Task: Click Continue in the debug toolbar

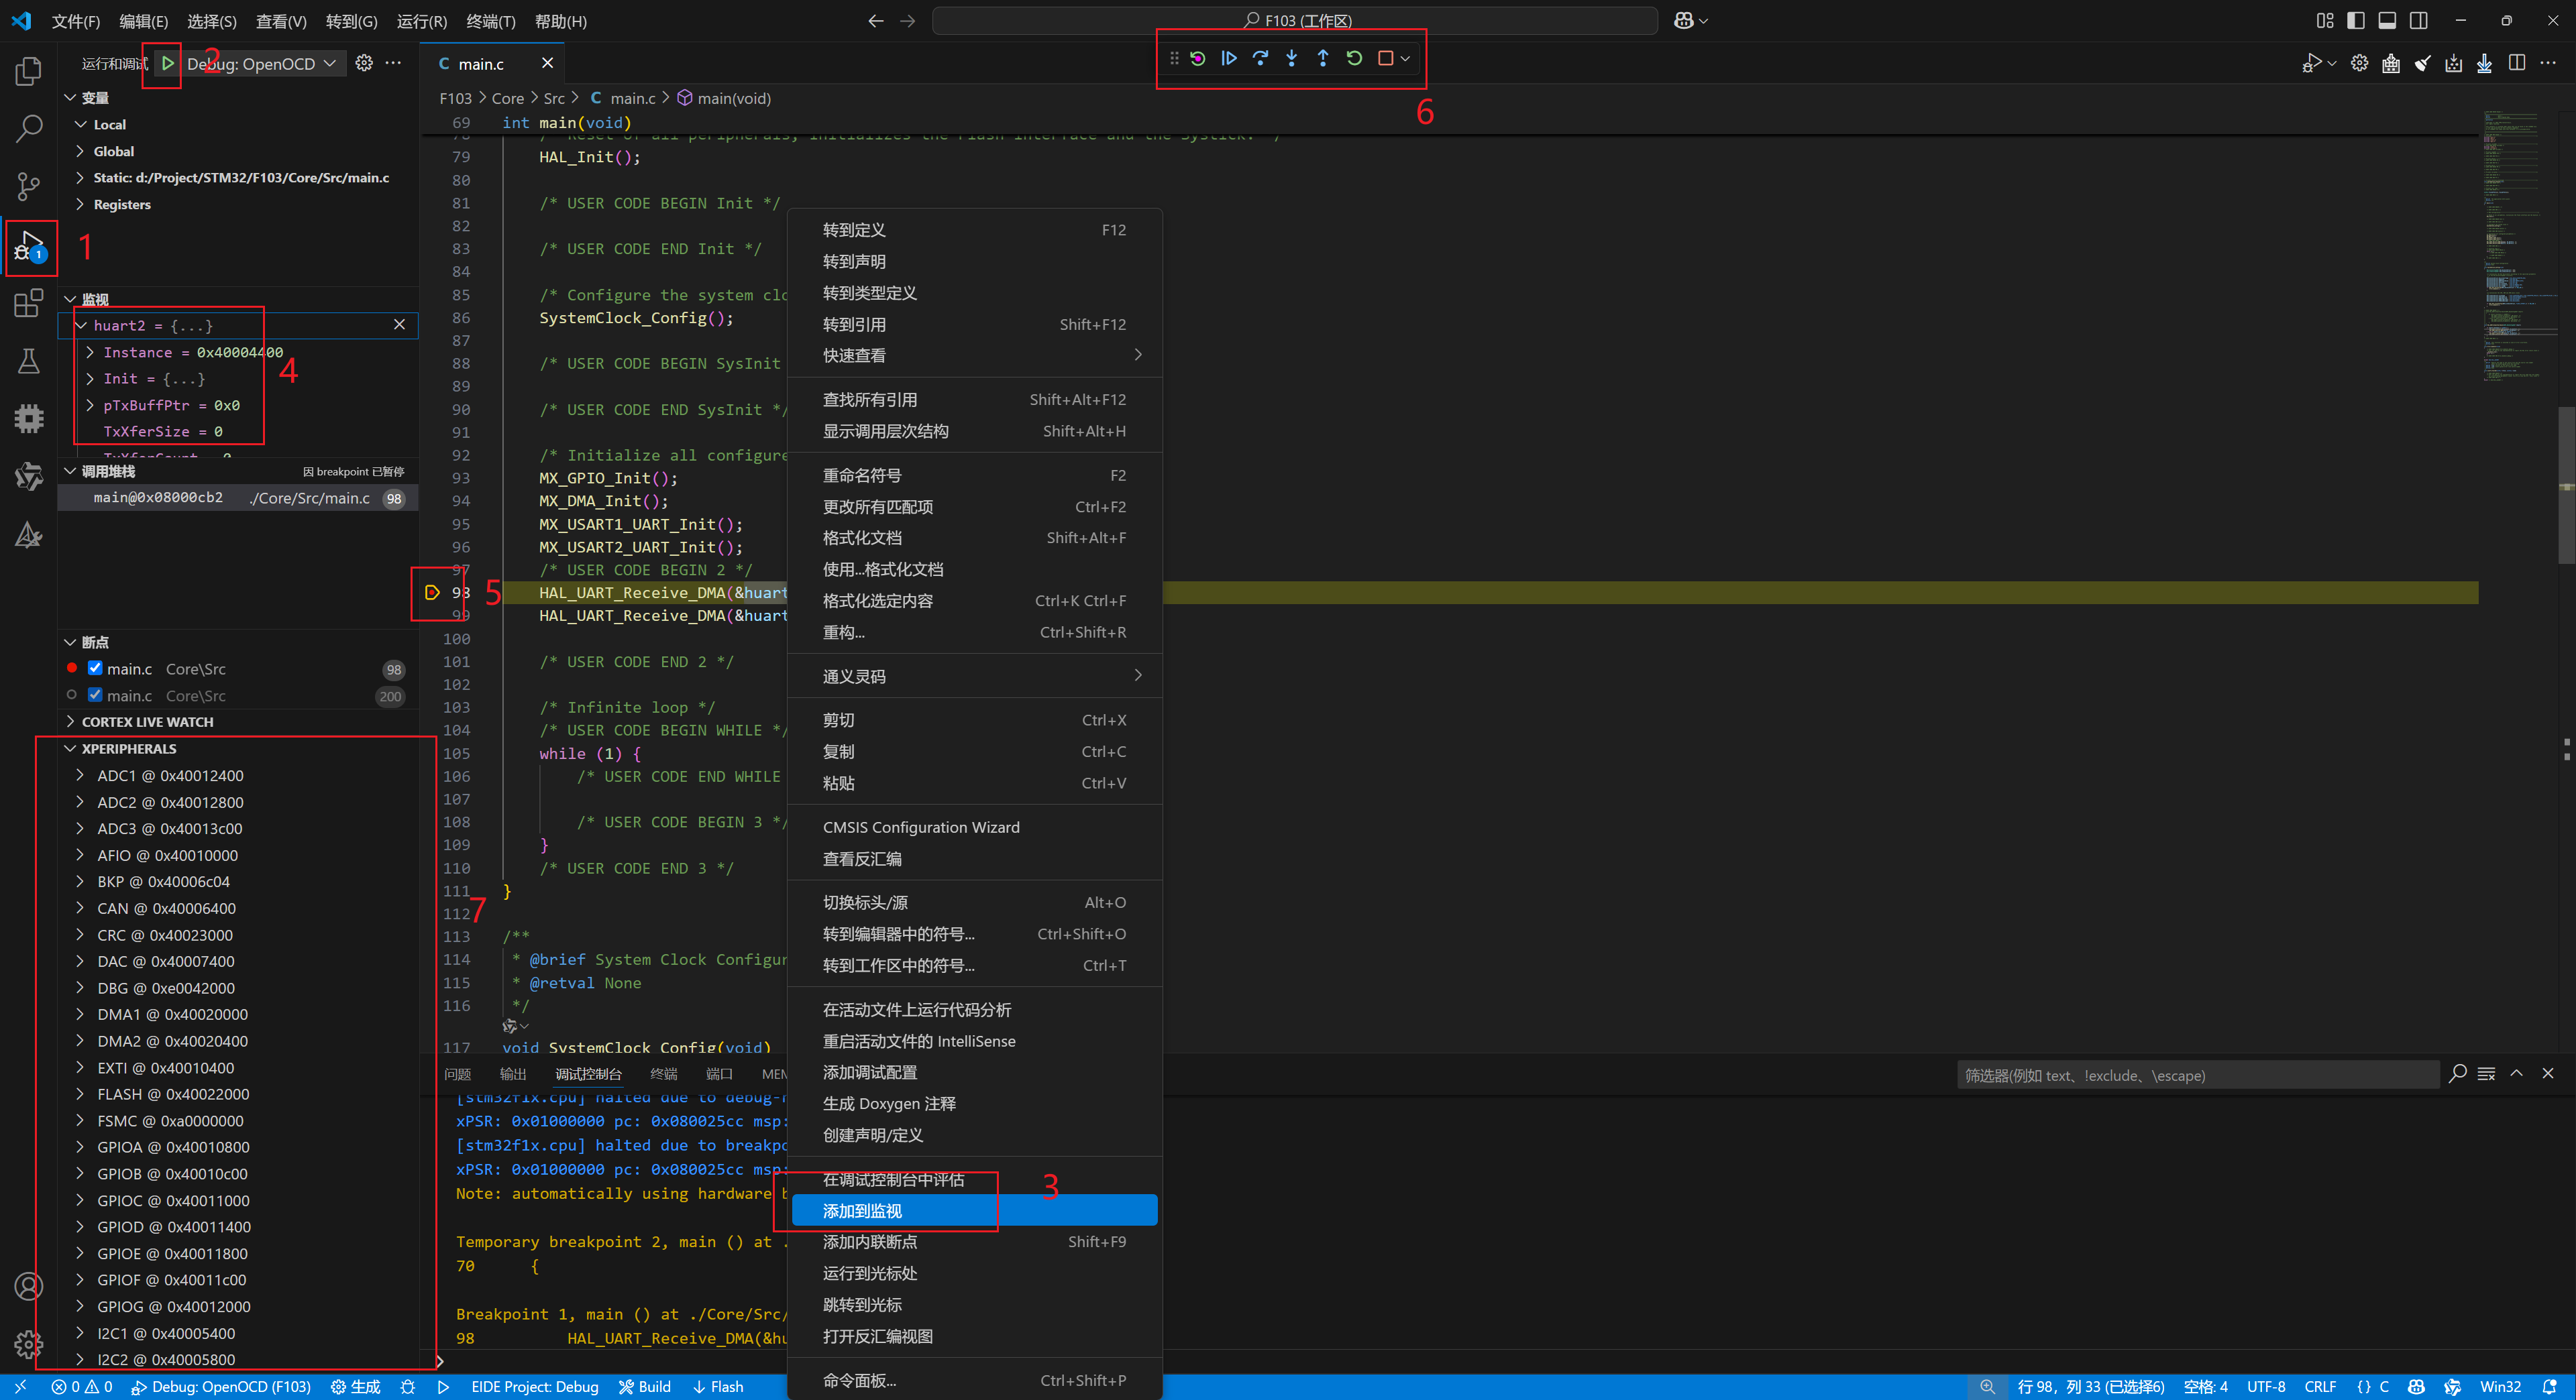Action: (1229, 59)
